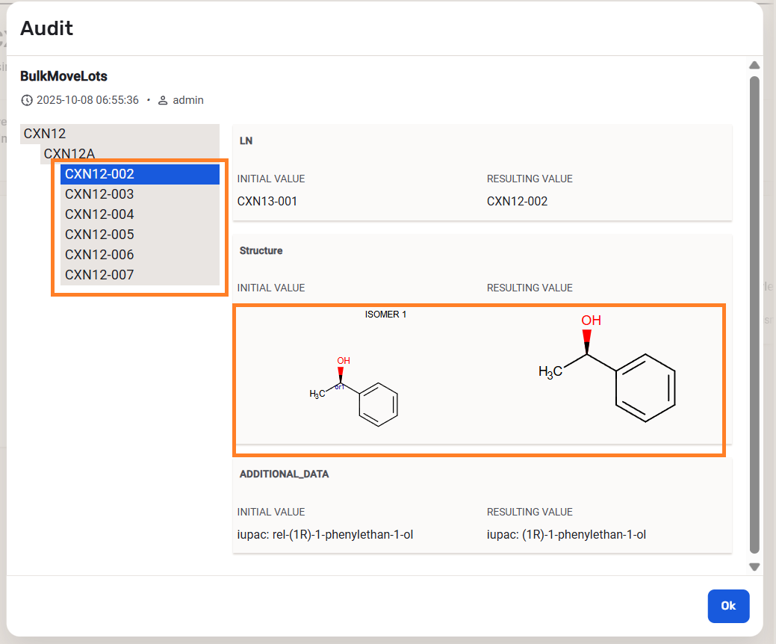Image resolution: width=776 pixels, height=644 pixels.
Task: Select CXN12-004 lot entry
Action: click(99, 214)
